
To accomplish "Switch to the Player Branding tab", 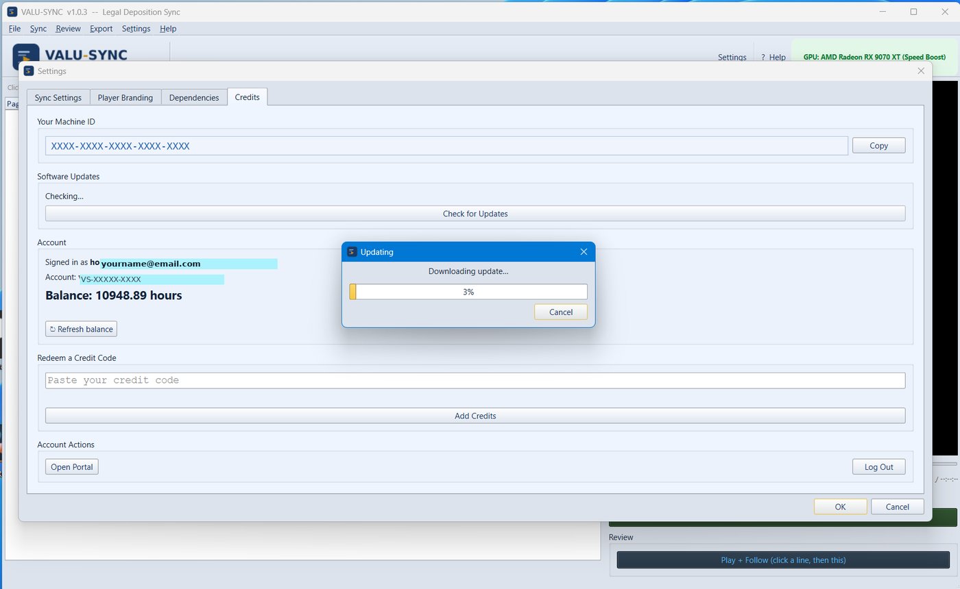I will (x=125, y=97).
